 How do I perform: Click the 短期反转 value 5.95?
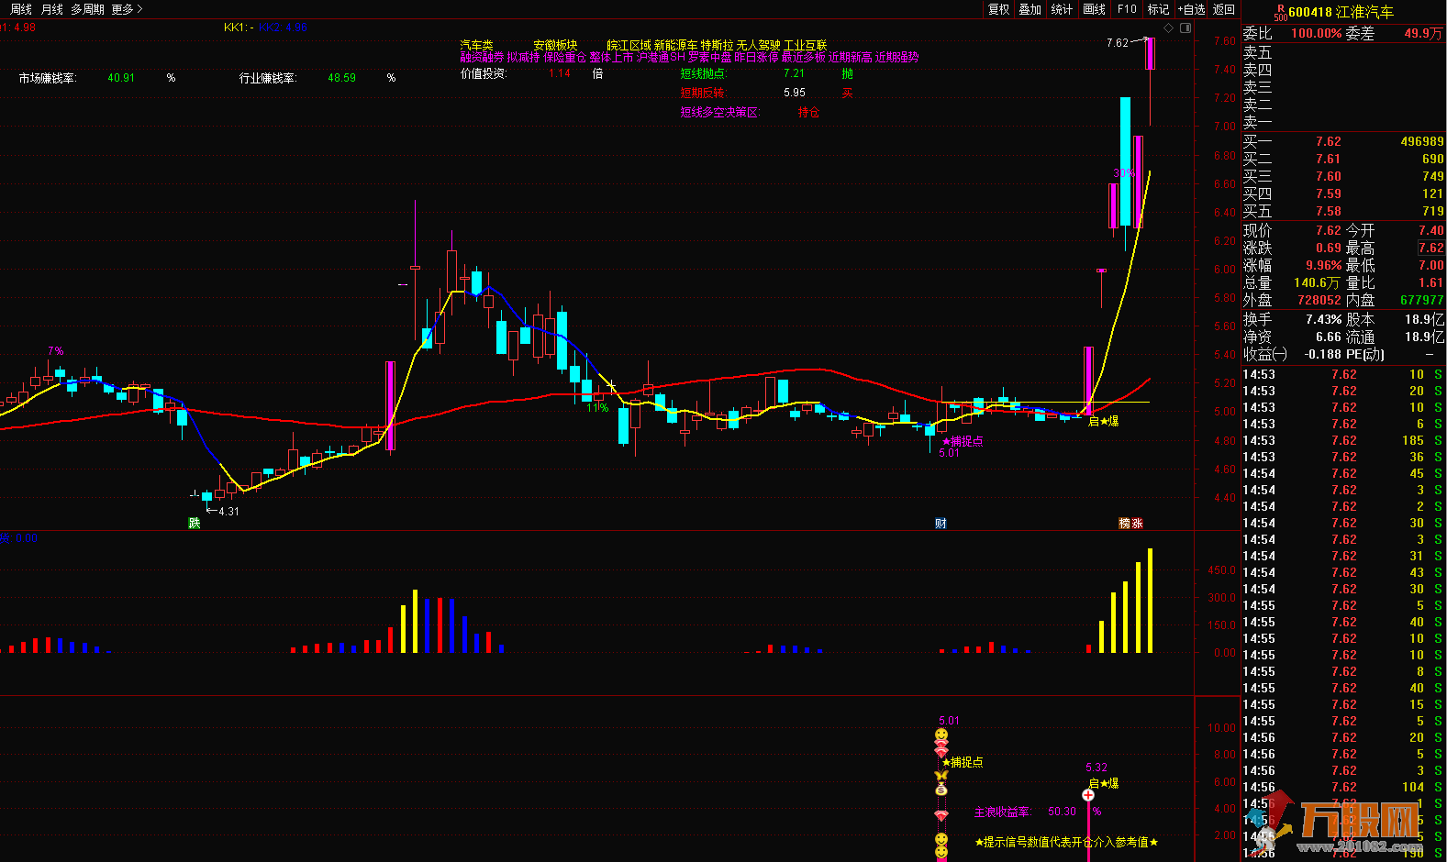point(795,93)
